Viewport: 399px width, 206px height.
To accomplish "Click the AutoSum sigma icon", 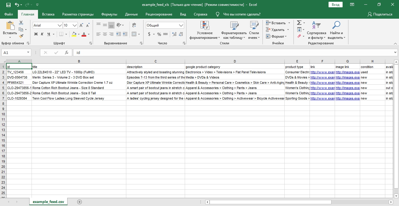I will (299, 23).
